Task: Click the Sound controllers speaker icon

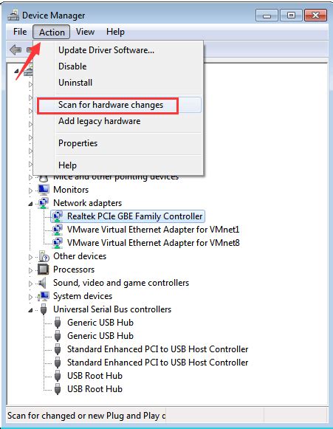Action: (x=43, y=283)
